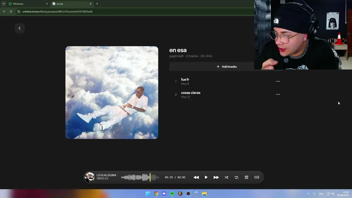Viewport: 352px width, 198px height.
Task: Click the system tray volume icon
Action: (332, 194)
